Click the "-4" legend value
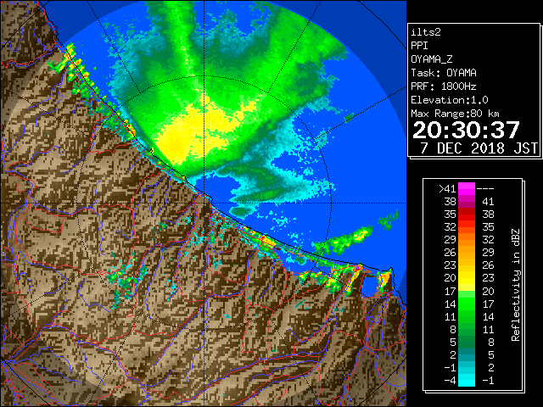 pos(451,381)
